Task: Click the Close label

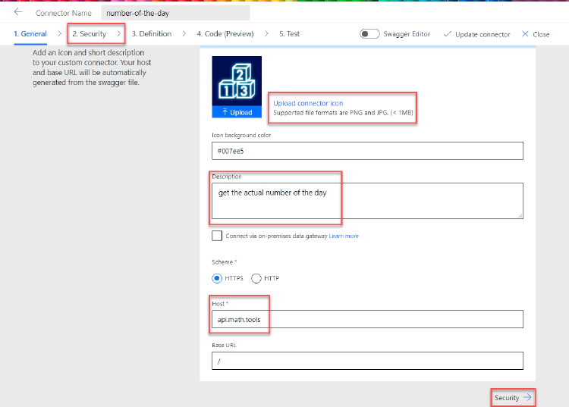Action: [541, 34]
